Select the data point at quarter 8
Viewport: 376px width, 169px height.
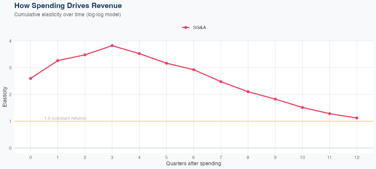[x=248, y=92]
